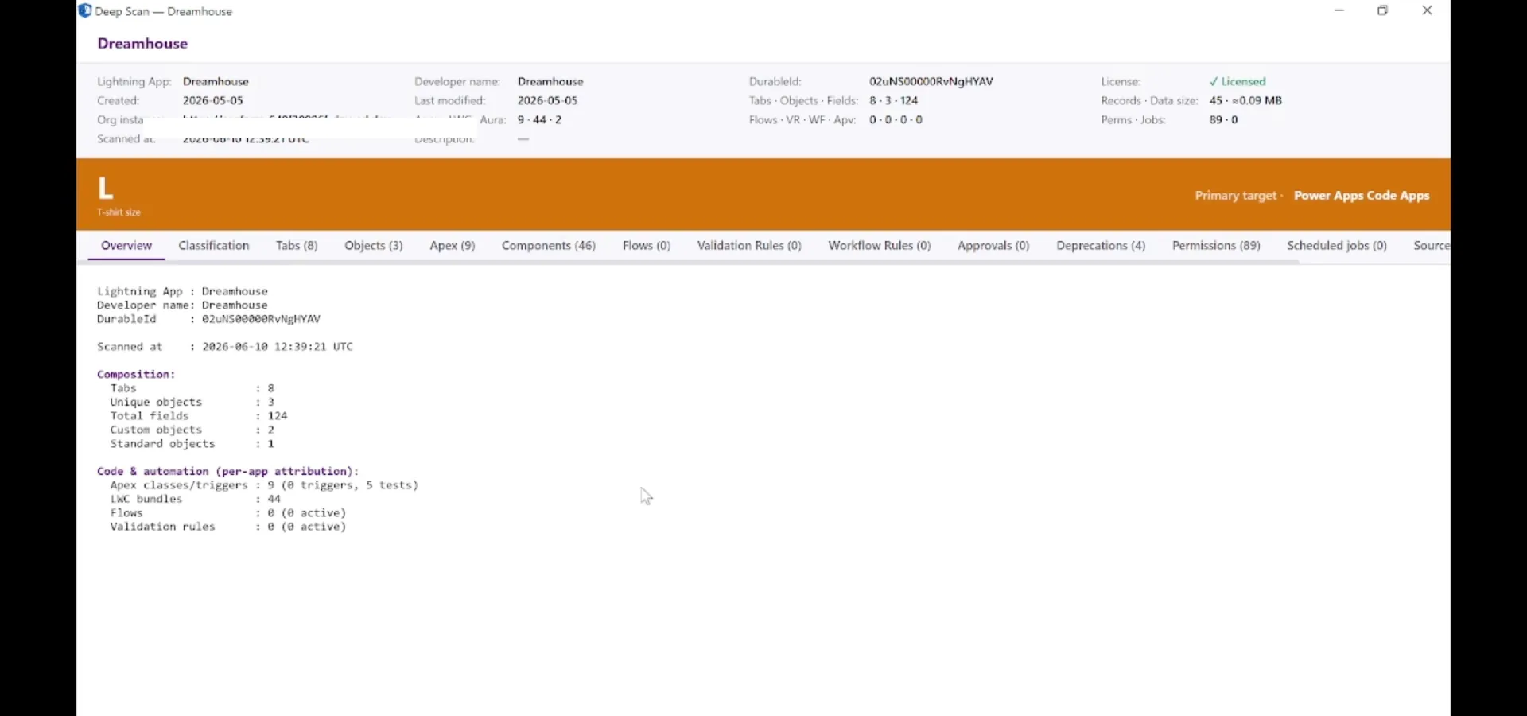The height and width of the screenshot is (716, 1527).
Task: Click the Last modified date 2026-05-05
Action: 547,101
